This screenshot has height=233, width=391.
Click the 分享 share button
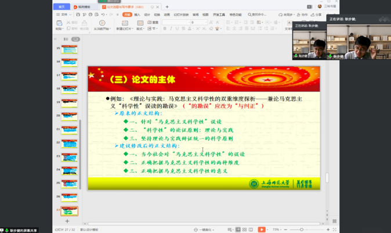[317, 14]
